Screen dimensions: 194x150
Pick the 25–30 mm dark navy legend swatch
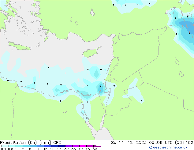click(x=62, y=146)
